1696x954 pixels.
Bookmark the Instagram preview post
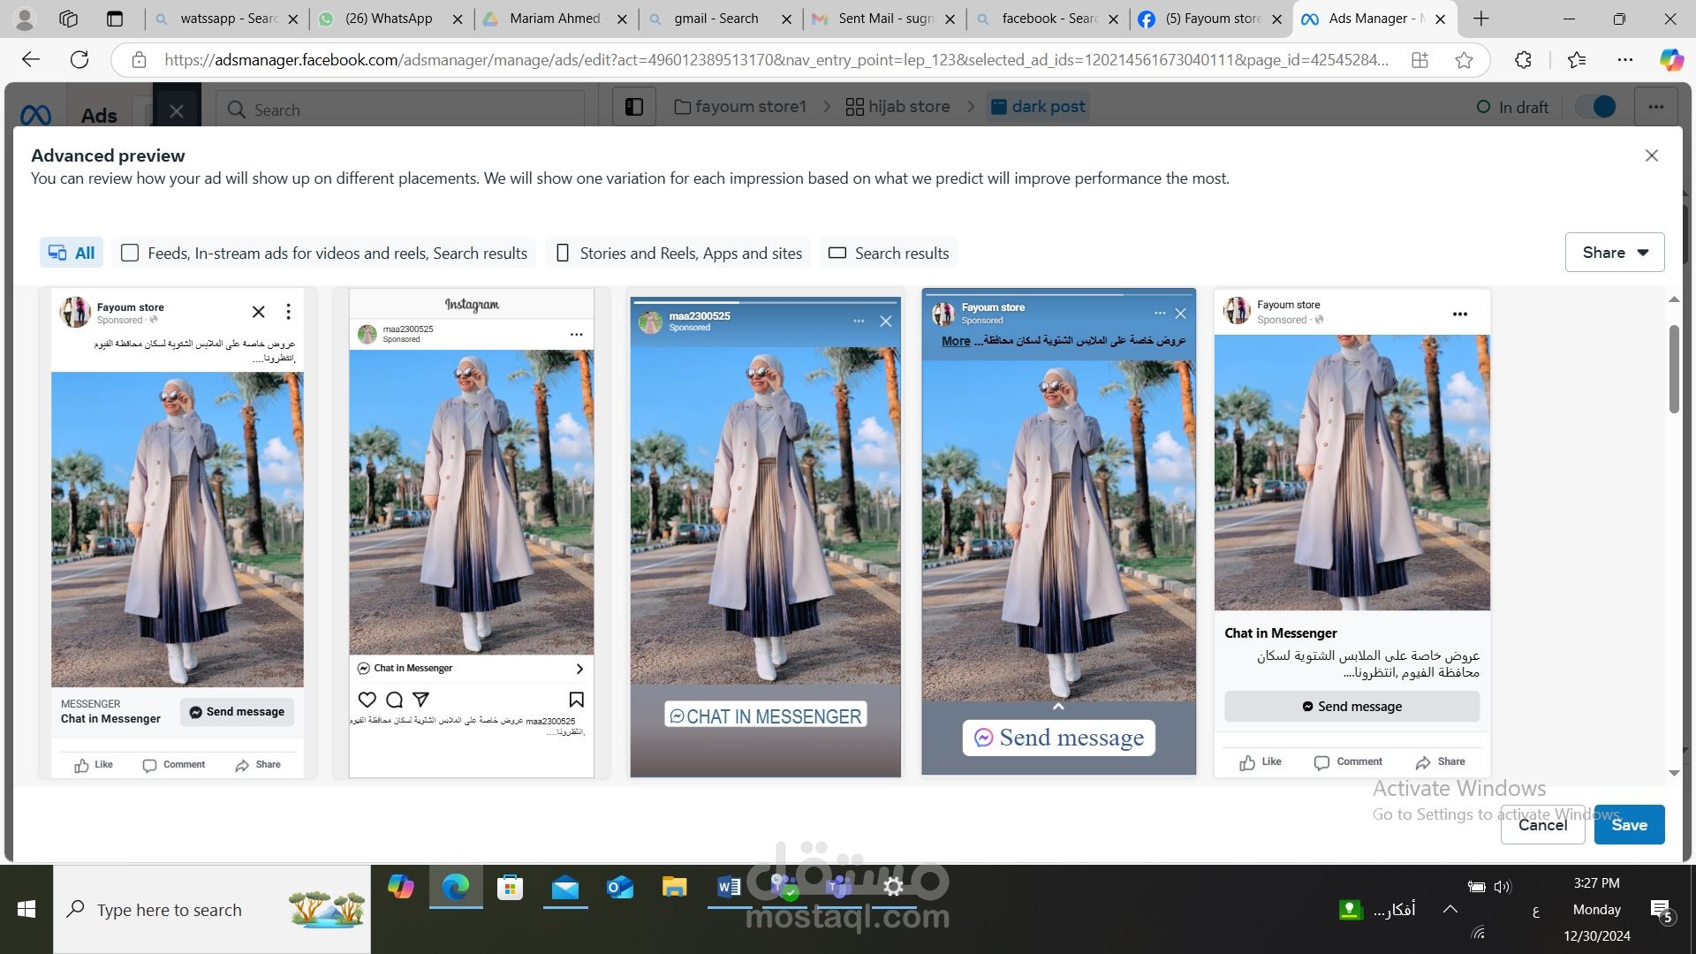point(577,700)
